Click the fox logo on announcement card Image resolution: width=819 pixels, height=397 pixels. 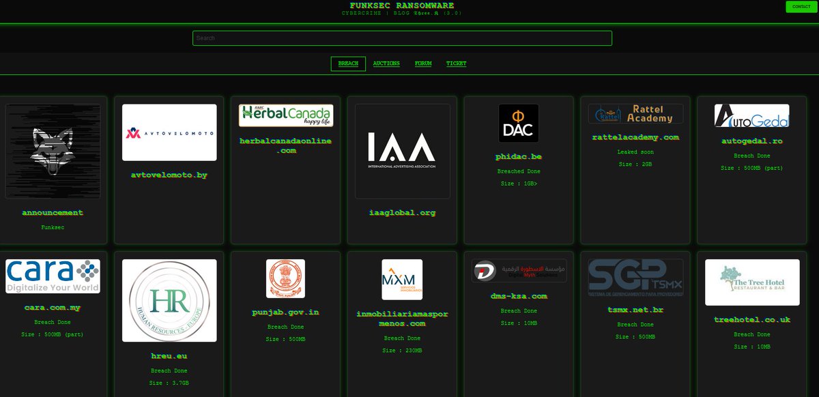(53, 151)
